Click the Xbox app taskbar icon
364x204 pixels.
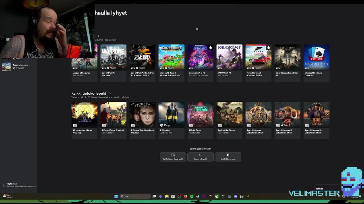tap(217, 196)
